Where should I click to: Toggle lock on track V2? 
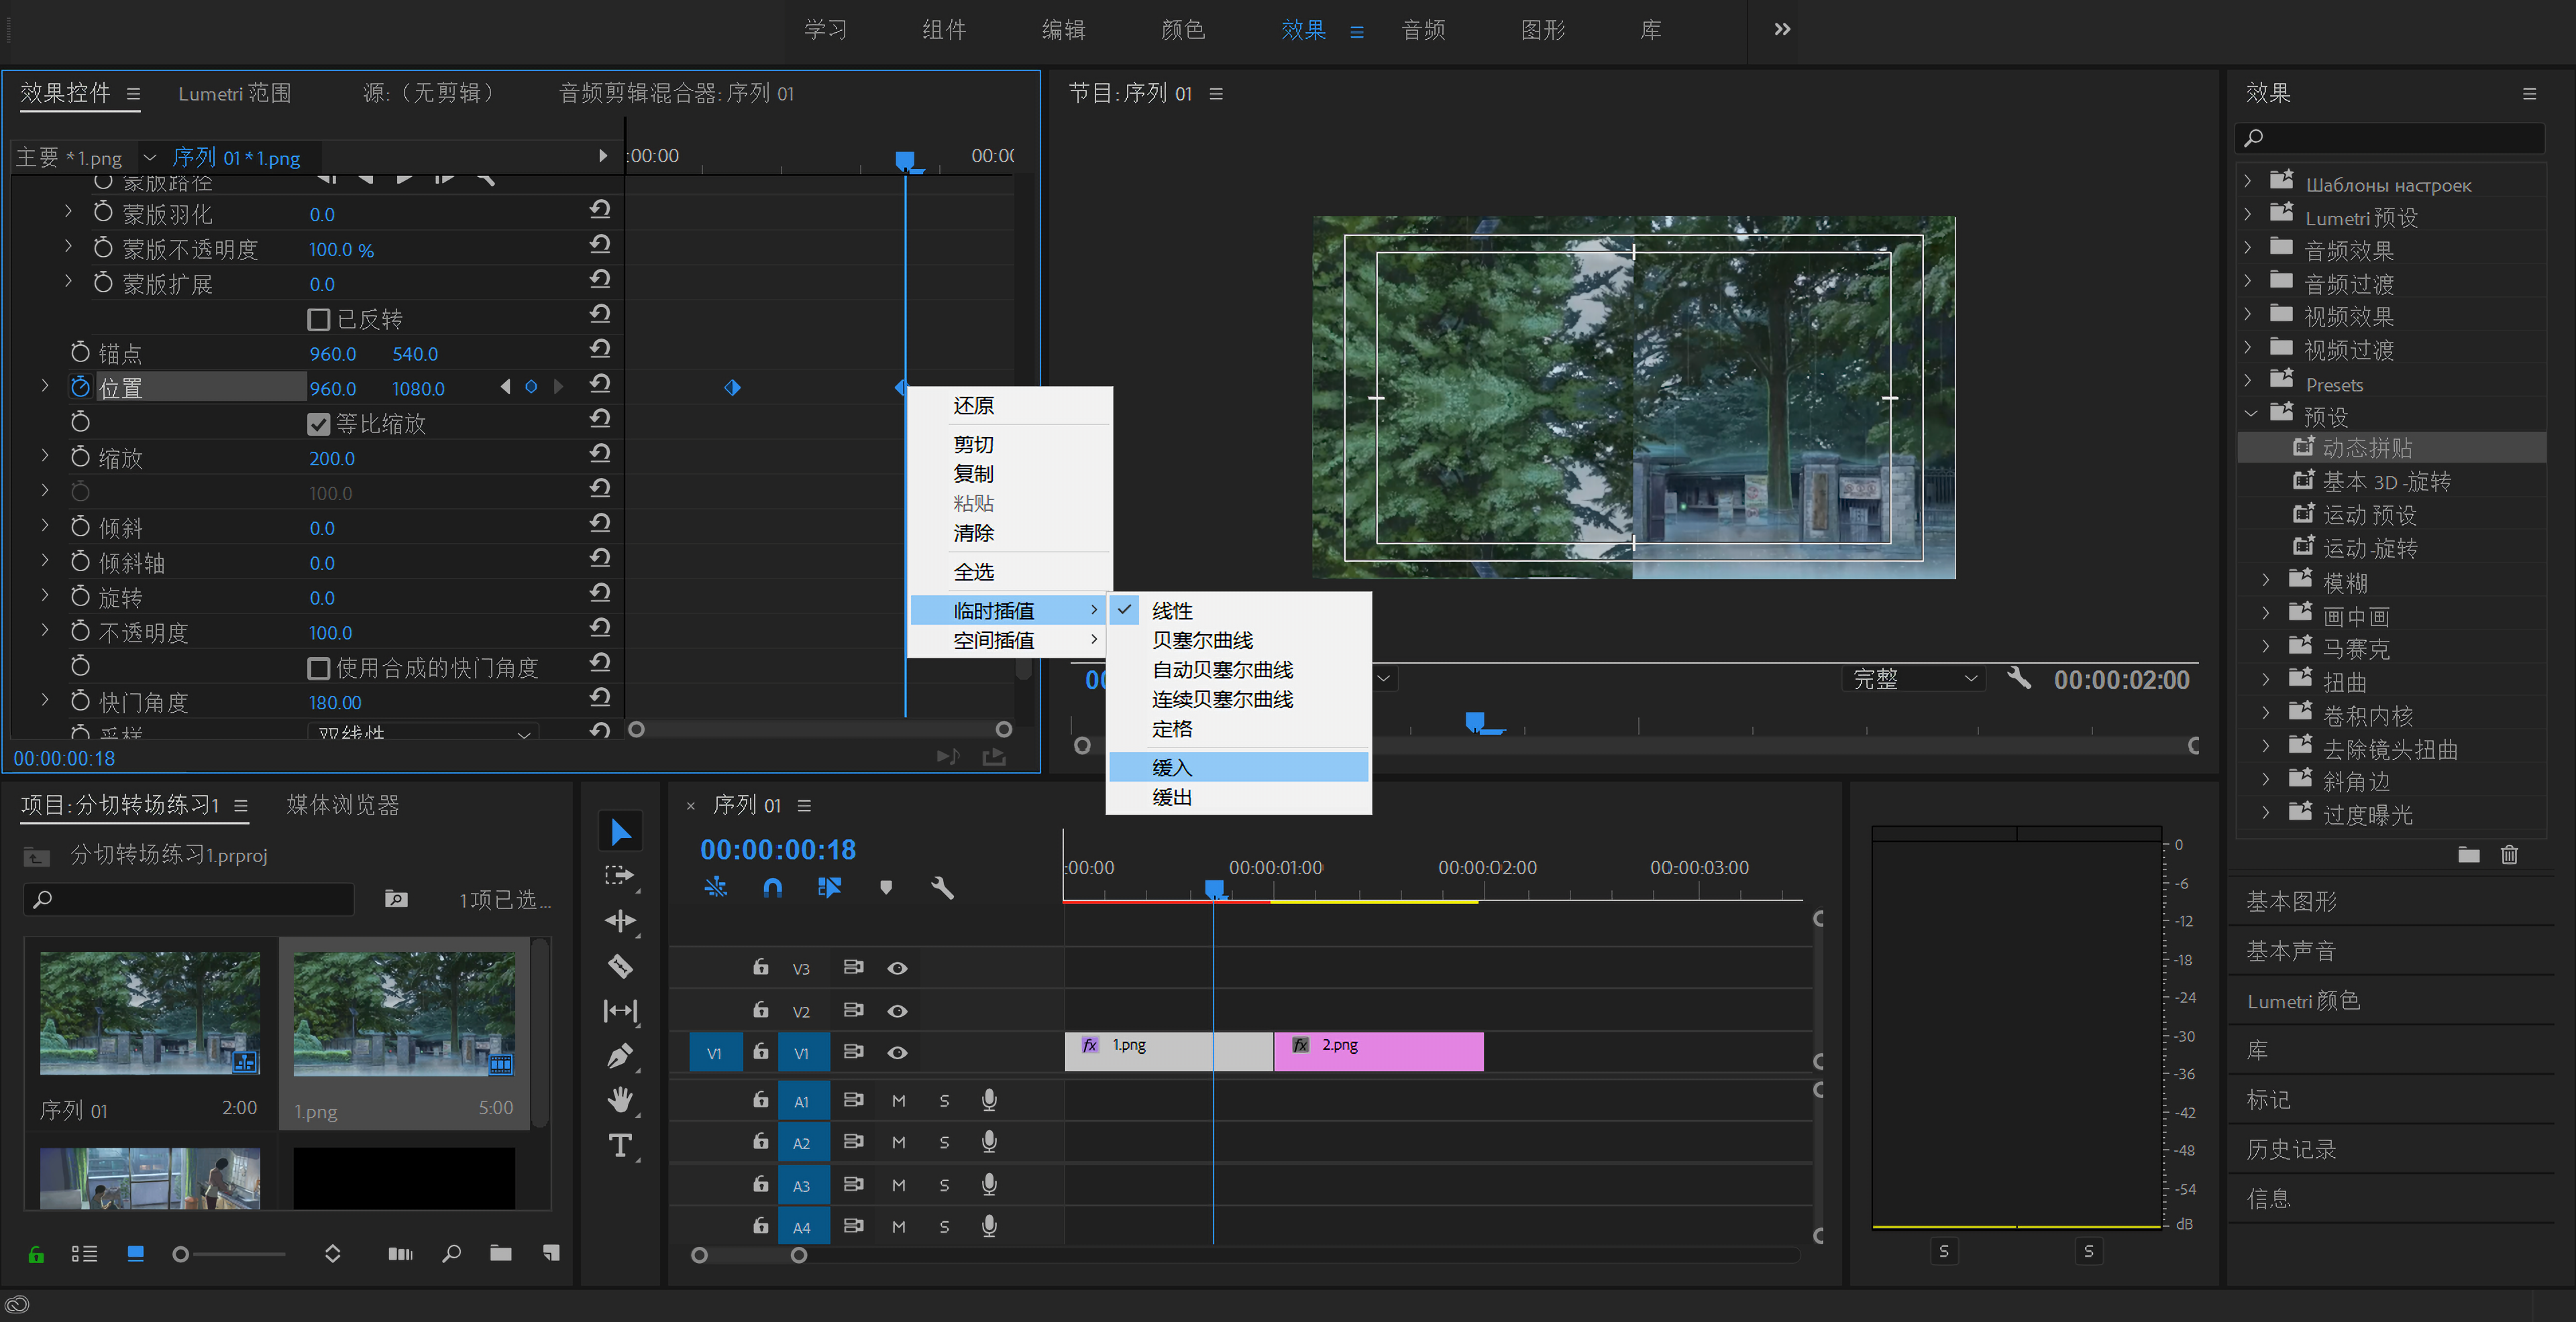pyautogui.click(x=760, y=1009)
